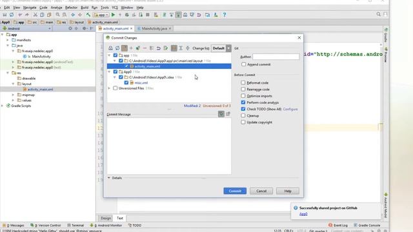Open the run configuration app dropdown
The image size is (413, 232).
[x=101, y=15]
